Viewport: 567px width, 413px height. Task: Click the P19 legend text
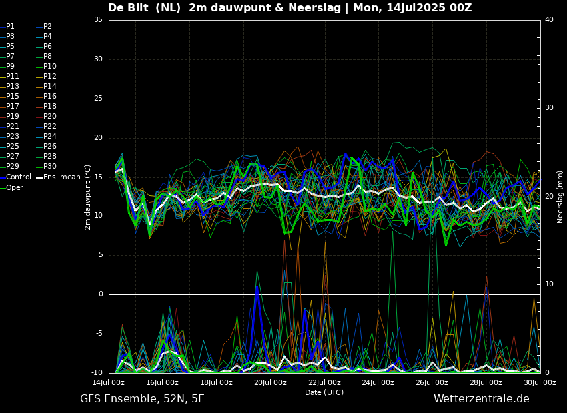click(9, 117)
